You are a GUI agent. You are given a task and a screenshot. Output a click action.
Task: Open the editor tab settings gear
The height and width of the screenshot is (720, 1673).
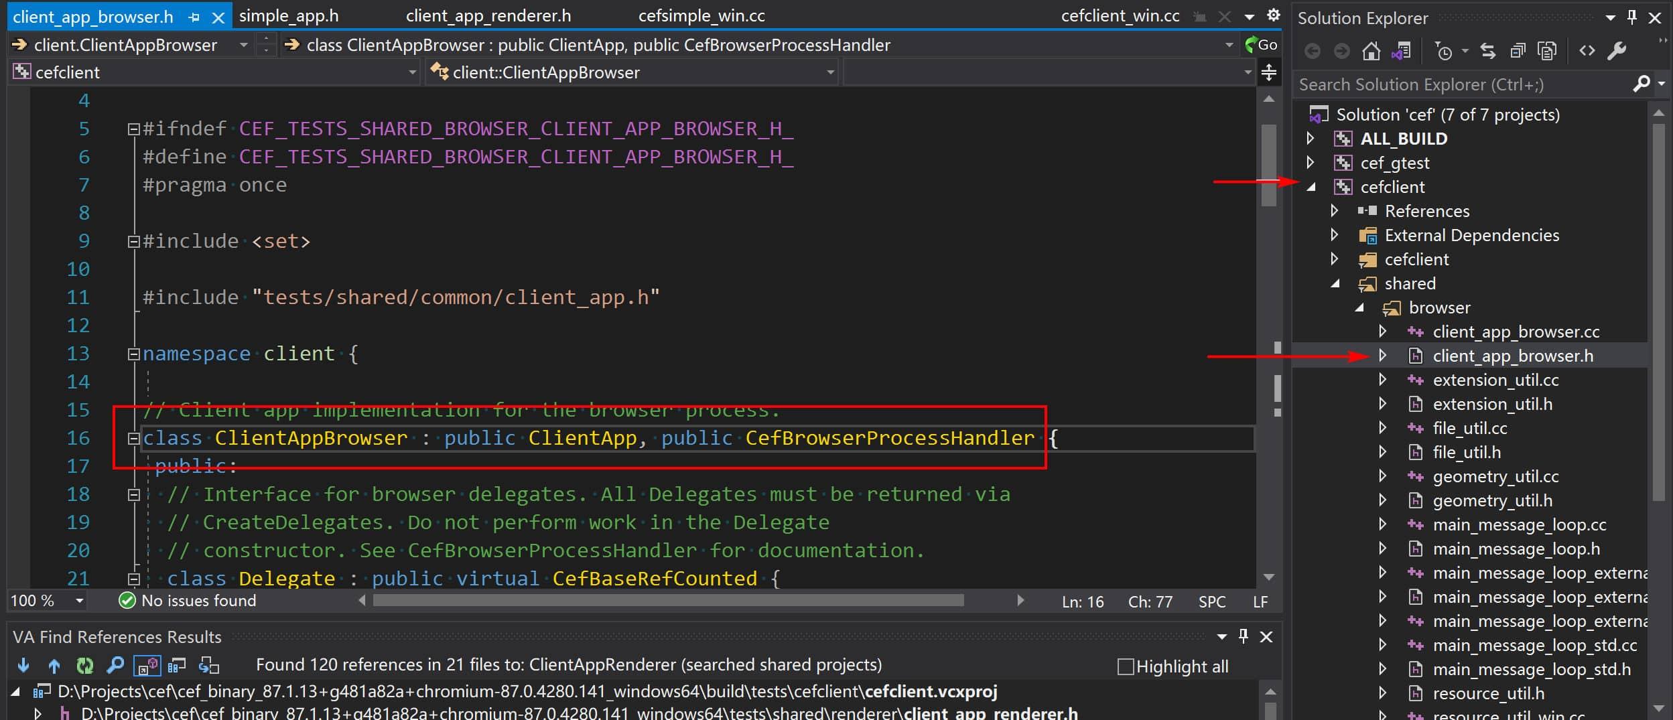(1273, 15)
